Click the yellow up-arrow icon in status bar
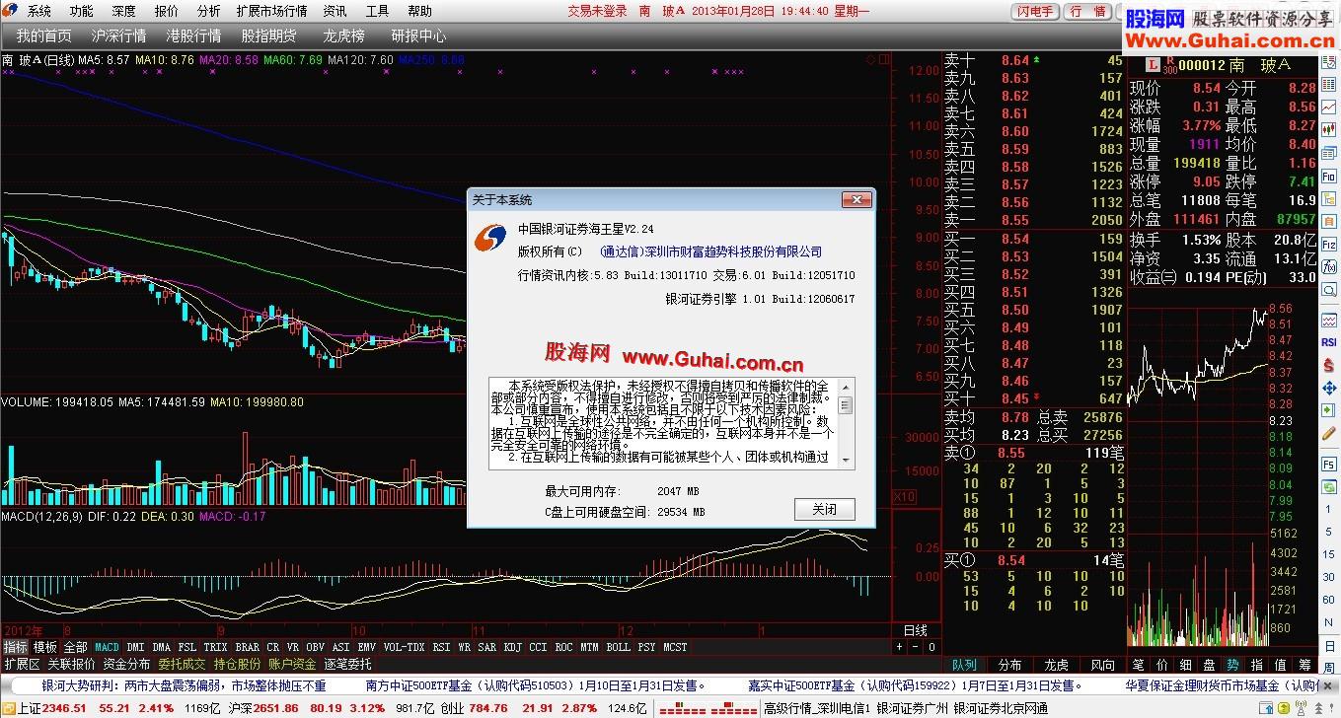1341x718 pixels. coord(1284,707)
